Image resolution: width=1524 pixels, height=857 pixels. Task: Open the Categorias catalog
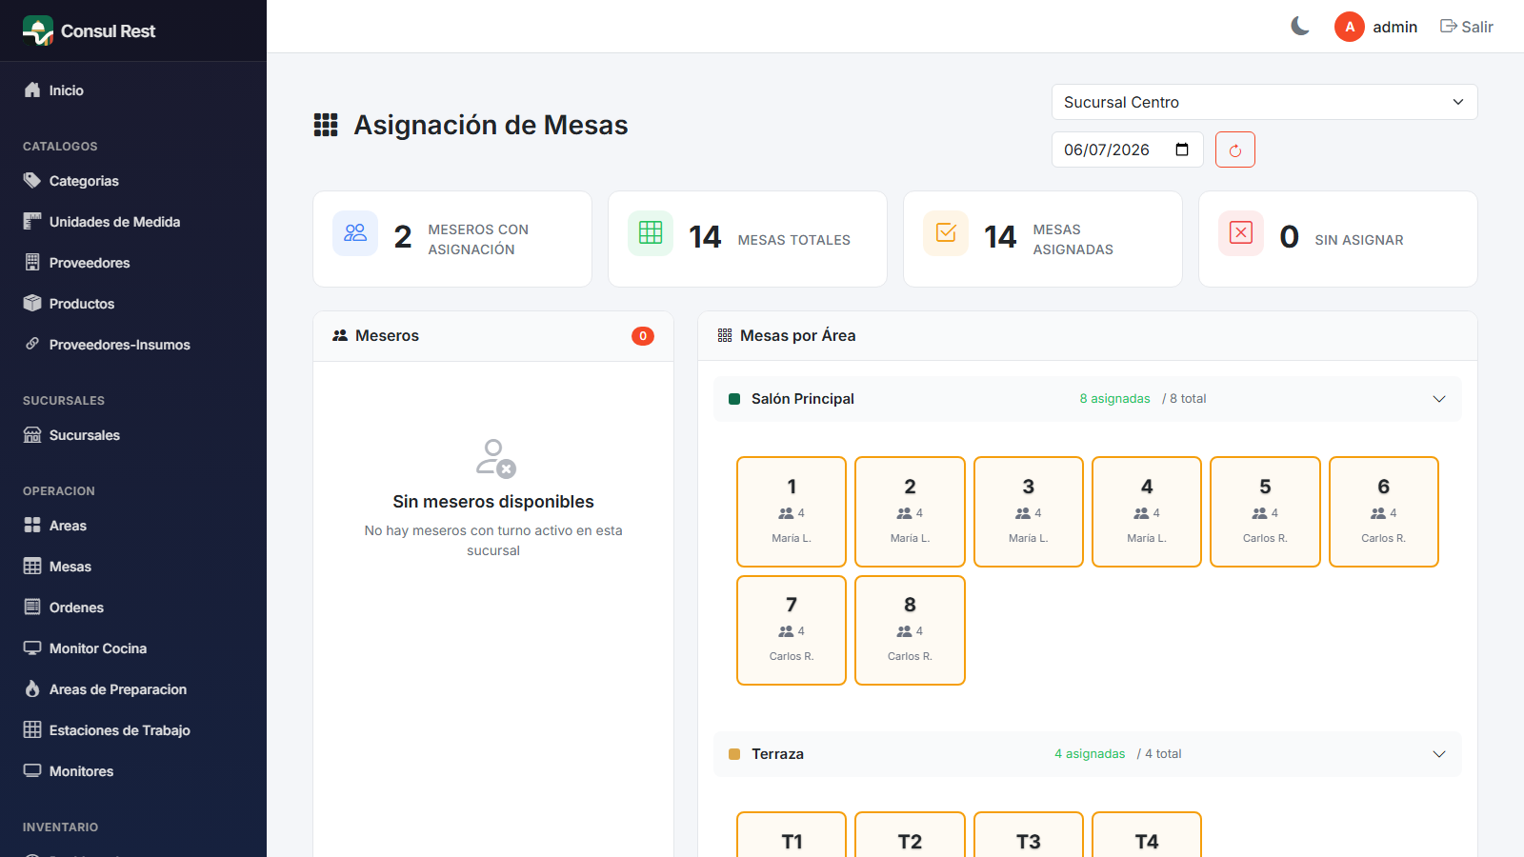(133, 181)
